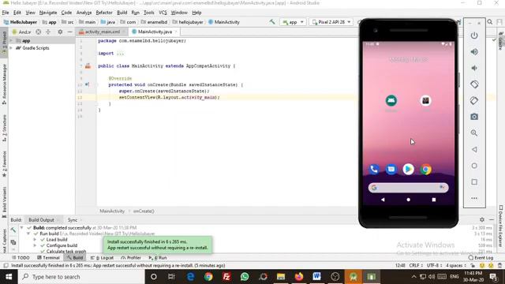The height and width of the screenshot is (284, 505).
Task: Tap the Google search bar on emulator
Action: pos(408,188)
